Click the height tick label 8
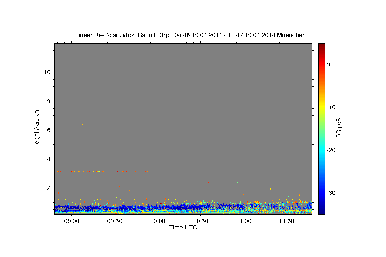This screenshot has height=257, width=386. point(49,101)
